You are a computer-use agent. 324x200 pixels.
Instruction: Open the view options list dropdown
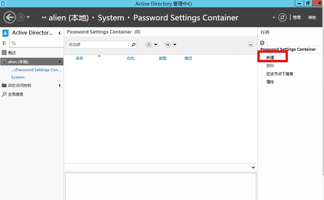click(152, 45)
